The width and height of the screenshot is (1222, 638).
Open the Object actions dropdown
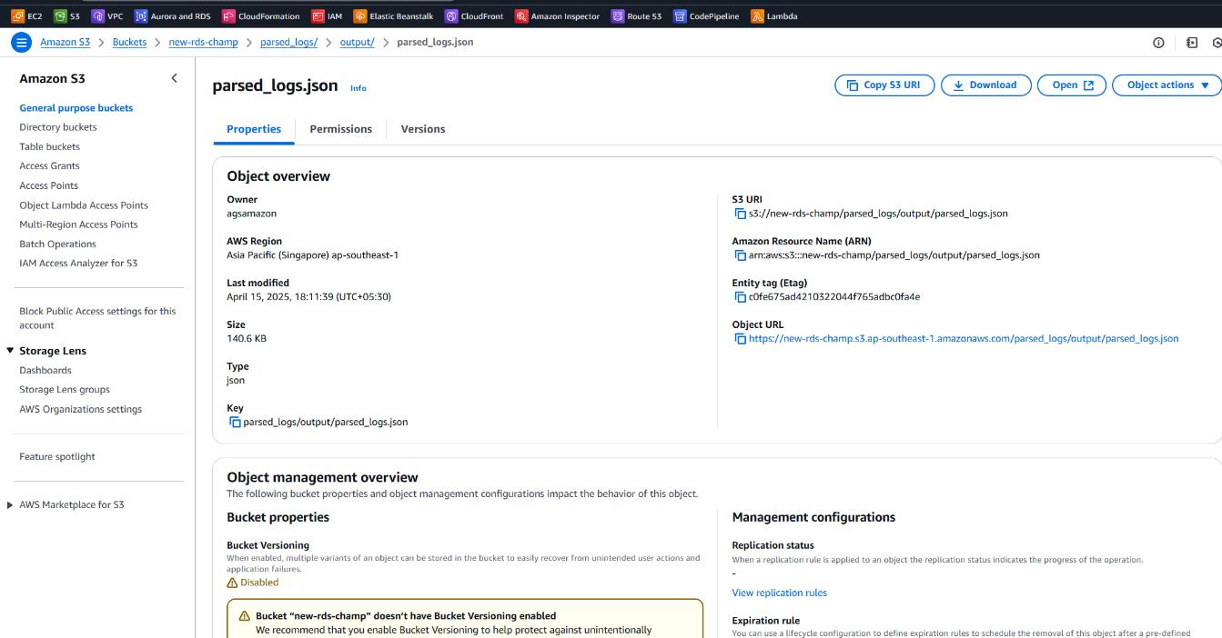(x=1167, y=85)
